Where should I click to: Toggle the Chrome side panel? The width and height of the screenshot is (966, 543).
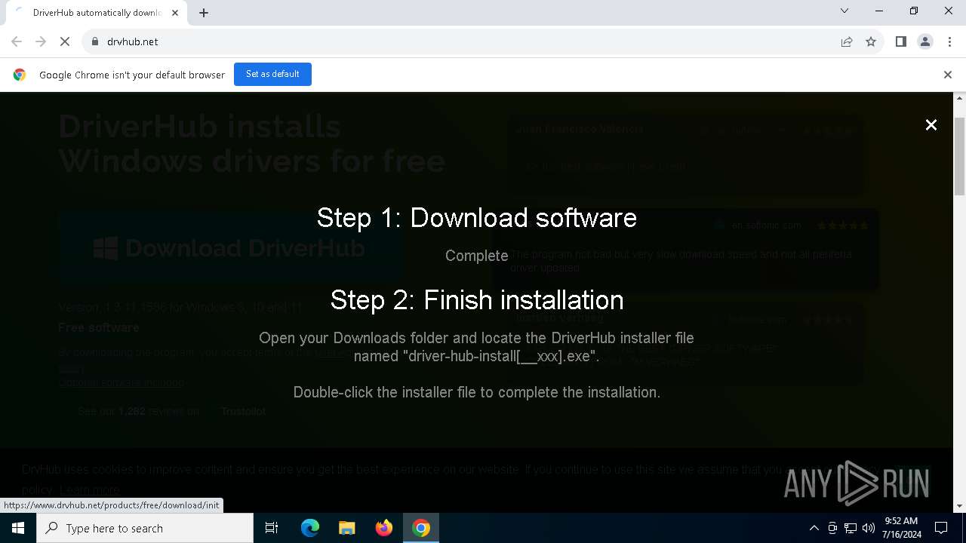click(900, 41)
